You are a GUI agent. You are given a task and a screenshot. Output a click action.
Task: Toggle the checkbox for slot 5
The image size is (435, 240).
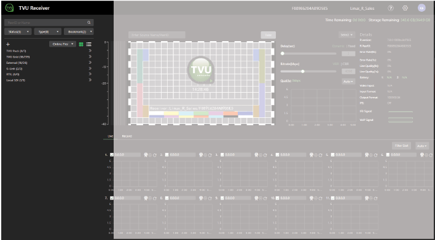point(332,155)
